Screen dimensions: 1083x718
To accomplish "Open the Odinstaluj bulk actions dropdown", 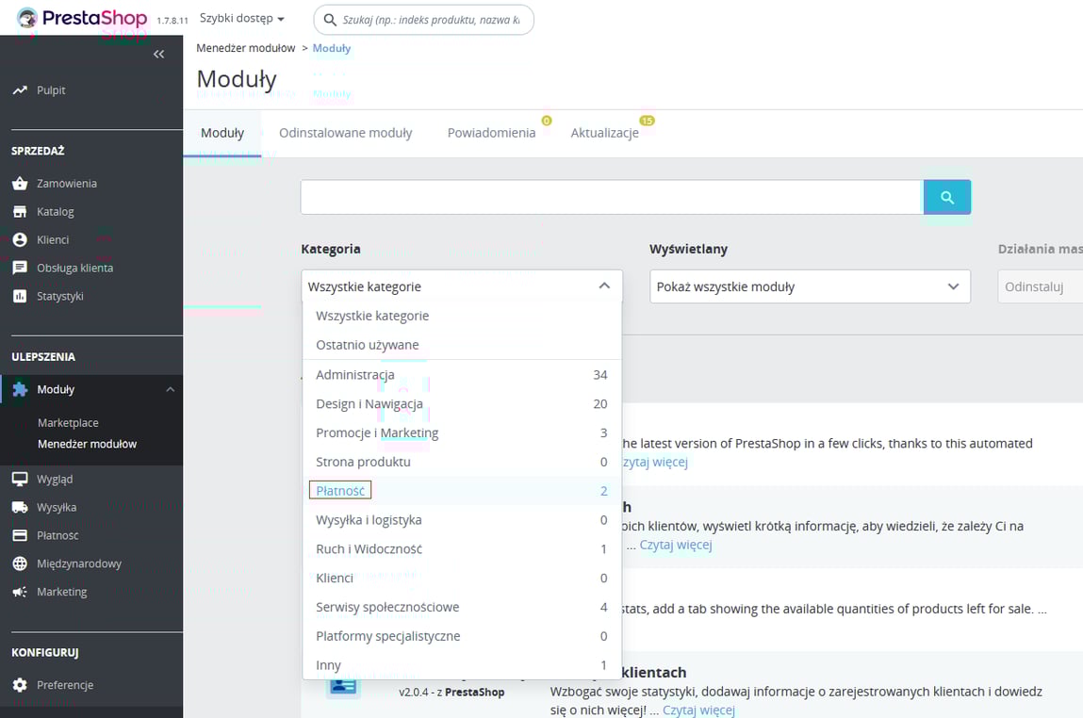I will click(1041, 286).
